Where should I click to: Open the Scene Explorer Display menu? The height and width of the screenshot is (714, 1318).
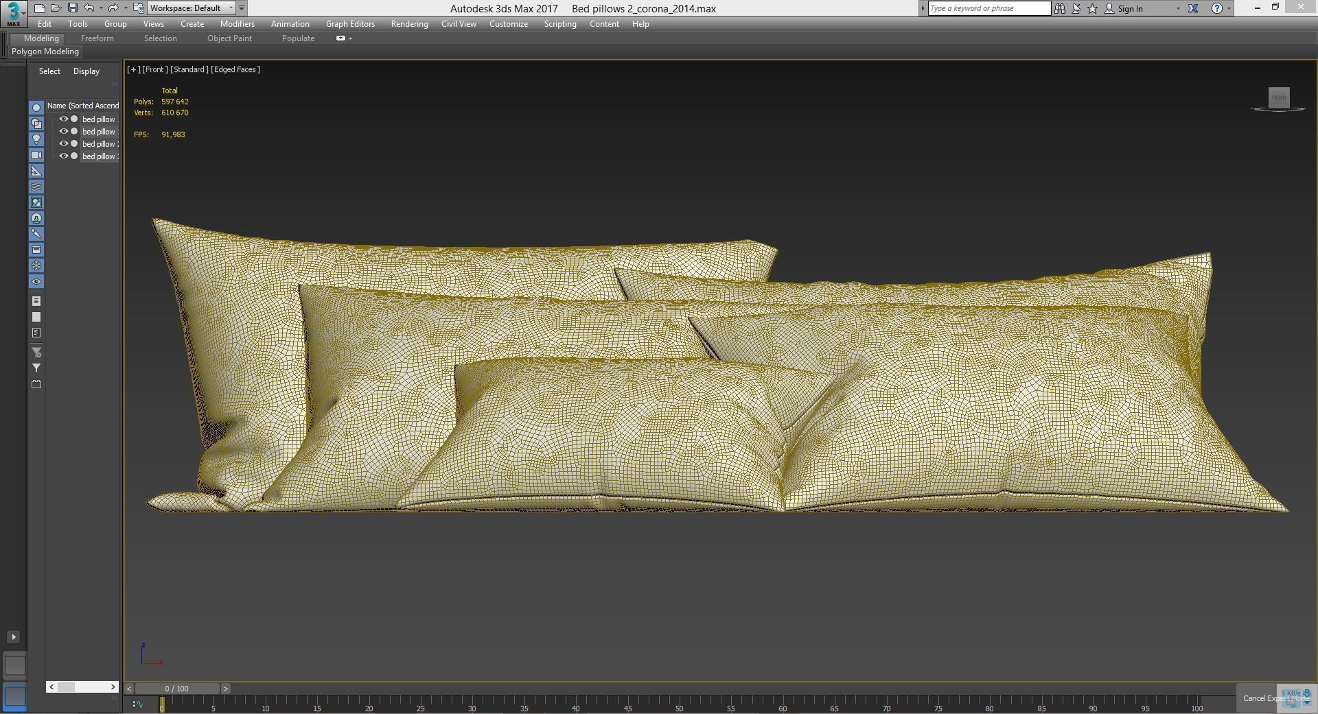point(86,71)
